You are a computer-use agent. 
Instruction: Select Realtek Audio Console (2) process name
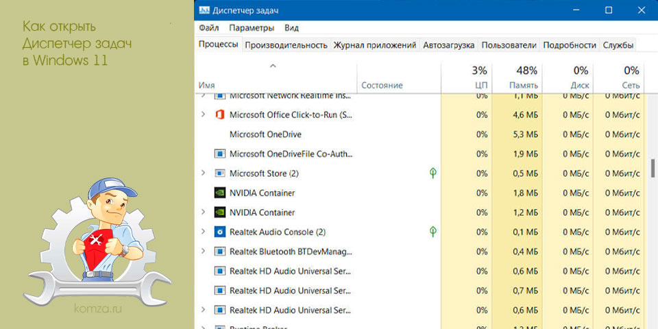pos(278,232)
